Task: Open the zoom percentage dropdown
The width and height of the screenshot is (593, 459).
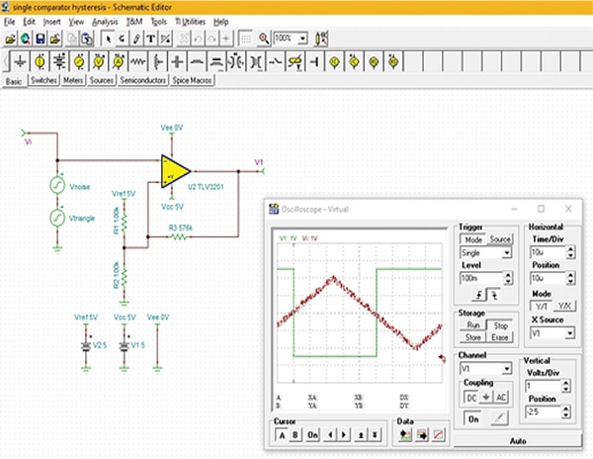Action: point(303,39)
